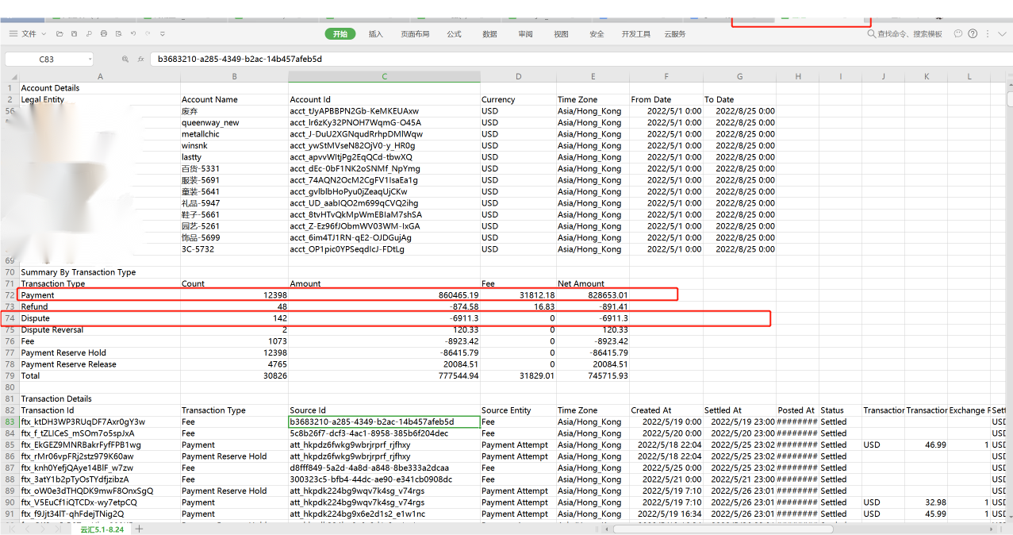Screen dimensions: 1013x535
Task: Open the Name Box dropdown arrow
Action: click(x=90, y=59)
